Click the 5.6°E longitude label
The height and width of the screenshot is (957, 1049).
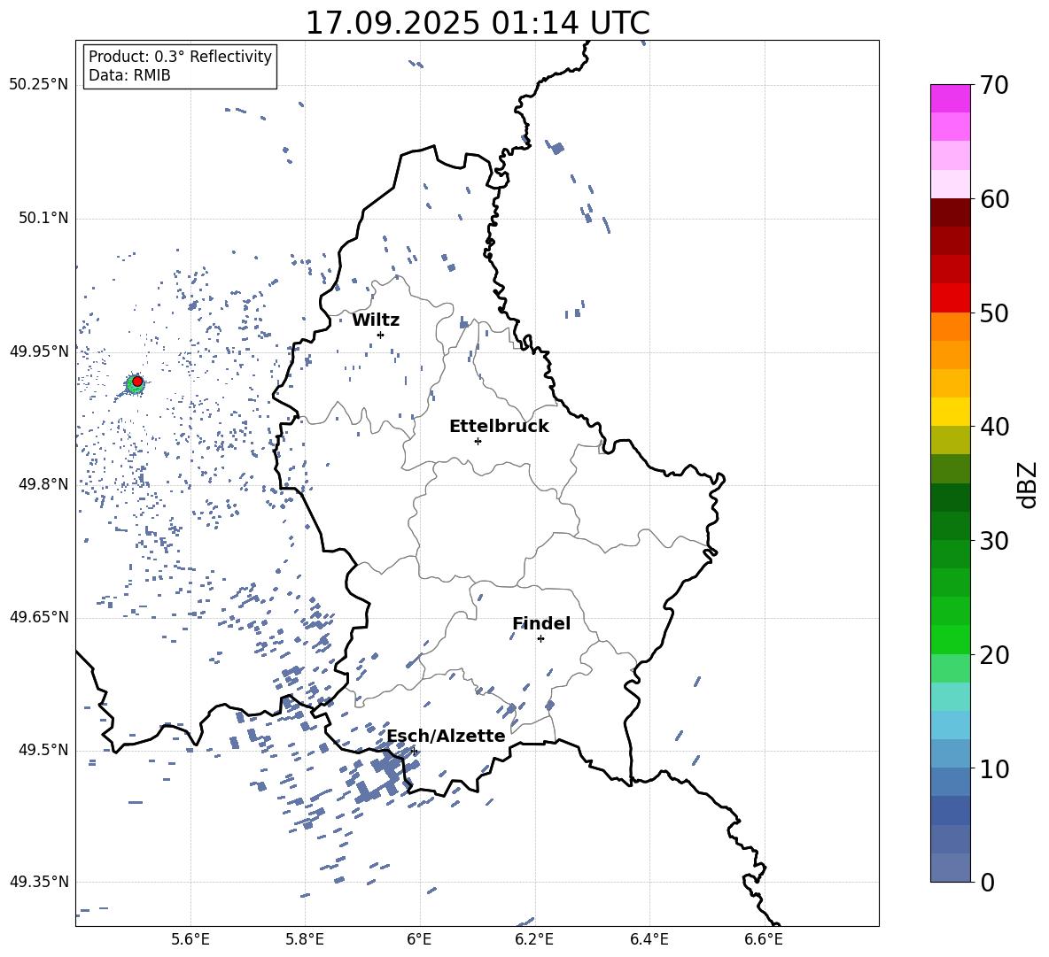(x=190, y=939)
